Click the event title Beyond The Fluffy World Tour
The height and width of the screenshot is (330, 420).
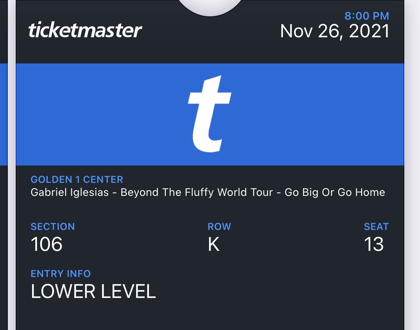point(208,192)
